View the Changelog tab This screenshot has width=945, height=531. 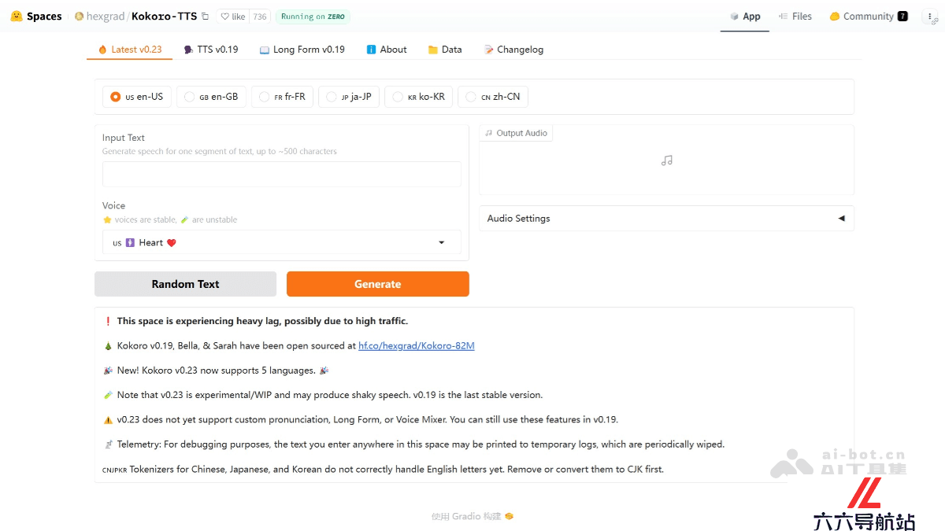click(513, 50)
